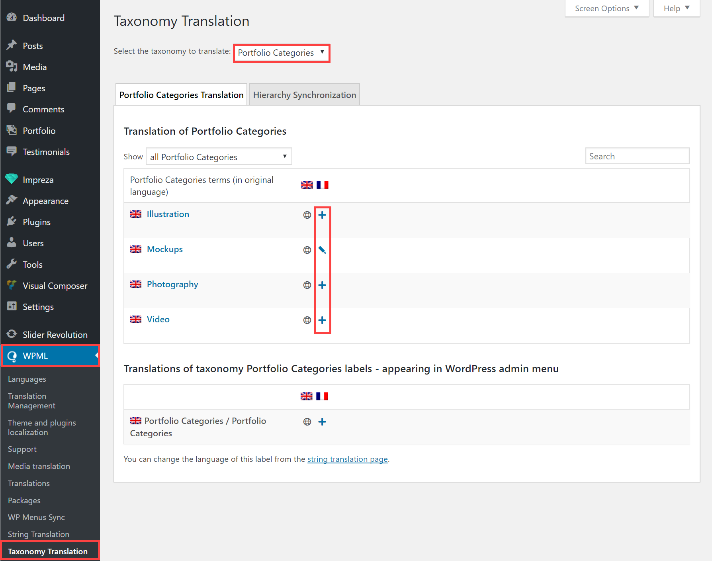
Task: Click the Visual Composer icon
Action: pyautogui.click(x=12, y=285)
